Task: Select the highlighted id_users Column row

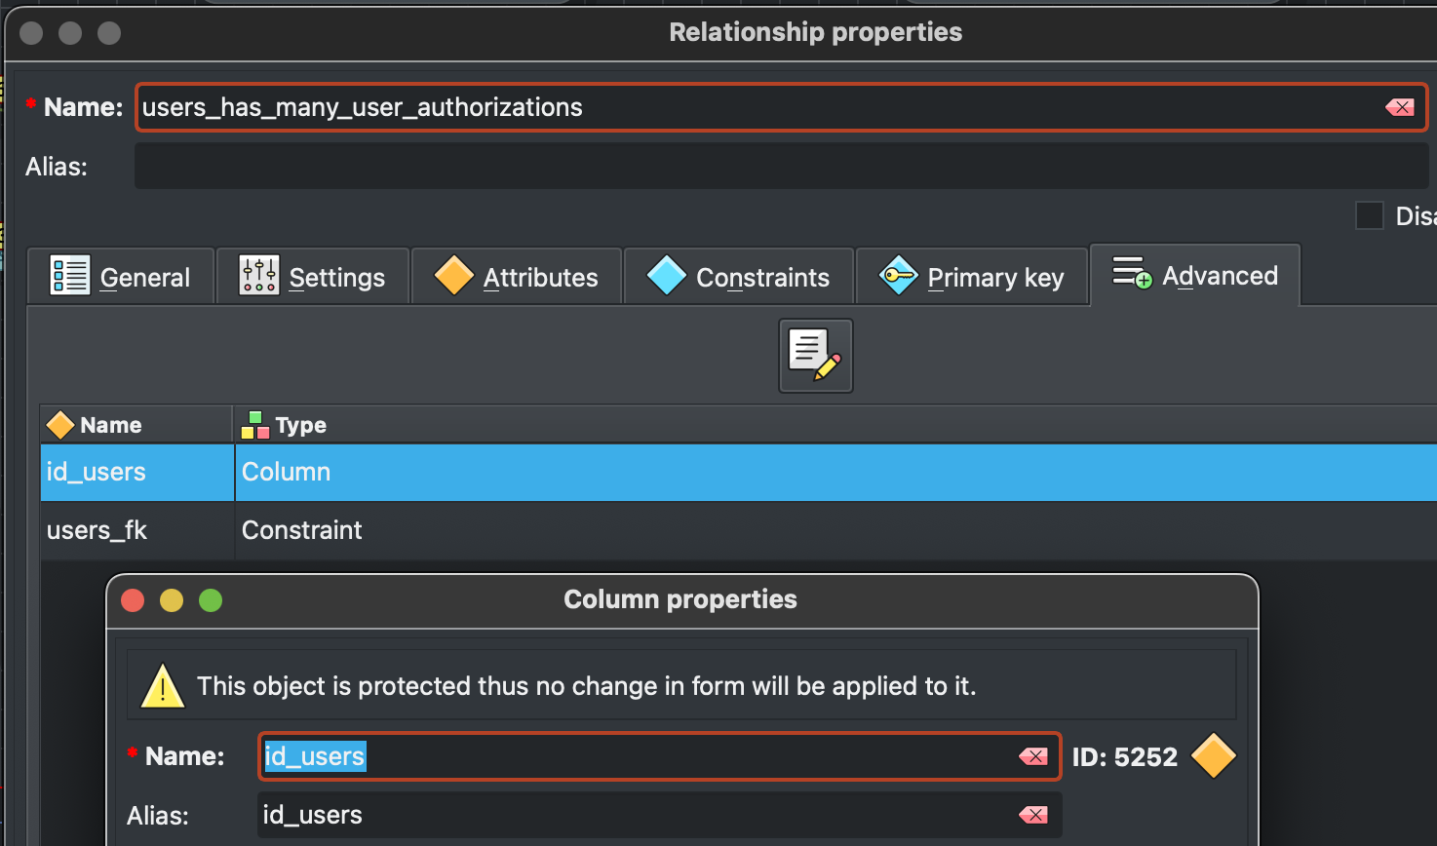Action: pos(390,472)
